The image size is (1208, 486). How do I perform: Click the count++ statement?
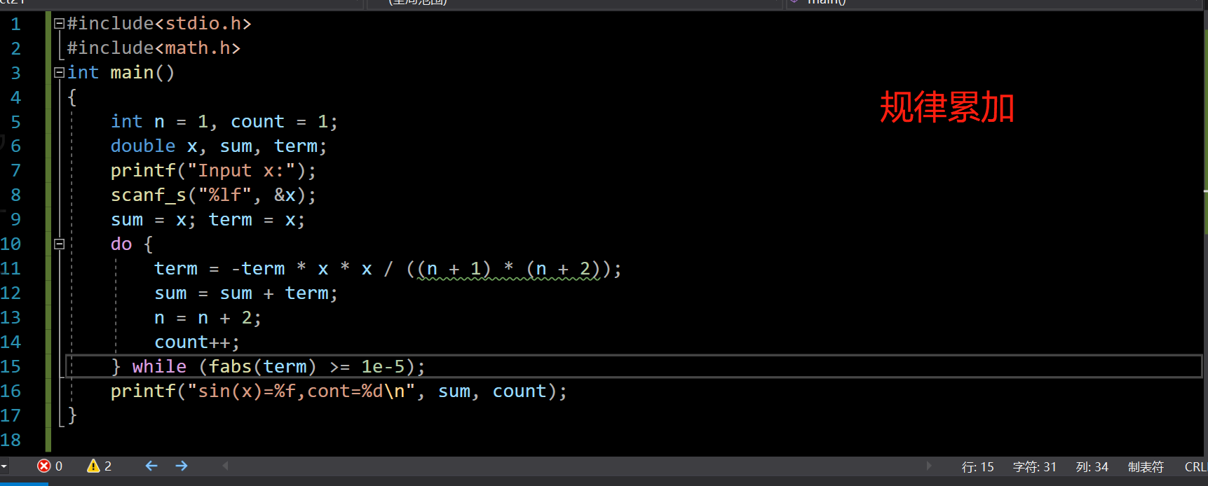tap(197, 342)
